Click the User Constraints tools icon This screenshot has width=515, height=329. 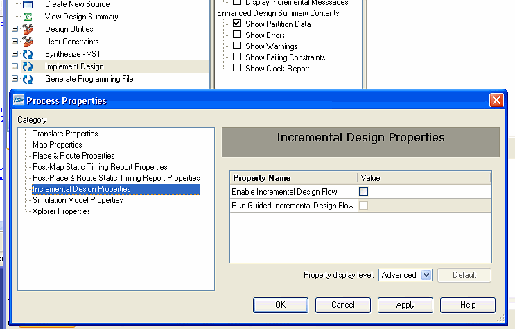click(28, 42)
